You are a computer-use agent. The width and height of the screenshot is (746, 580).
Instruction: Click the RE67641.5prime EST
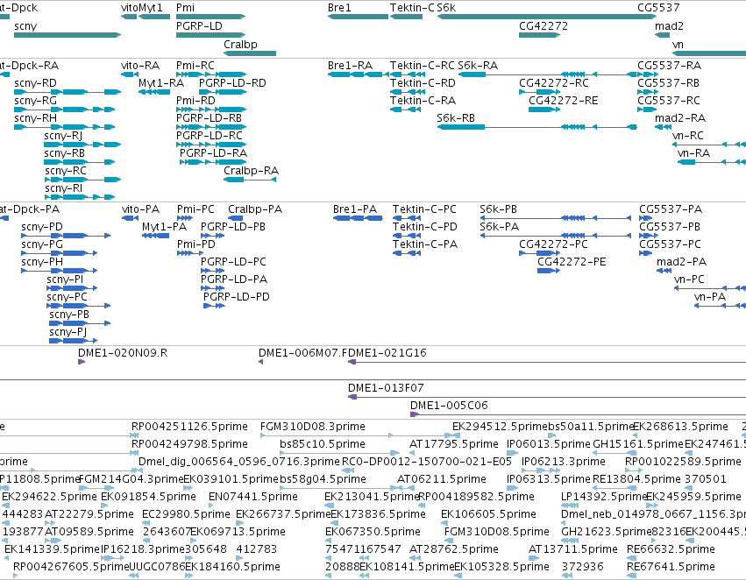click(x=631, y=576)
